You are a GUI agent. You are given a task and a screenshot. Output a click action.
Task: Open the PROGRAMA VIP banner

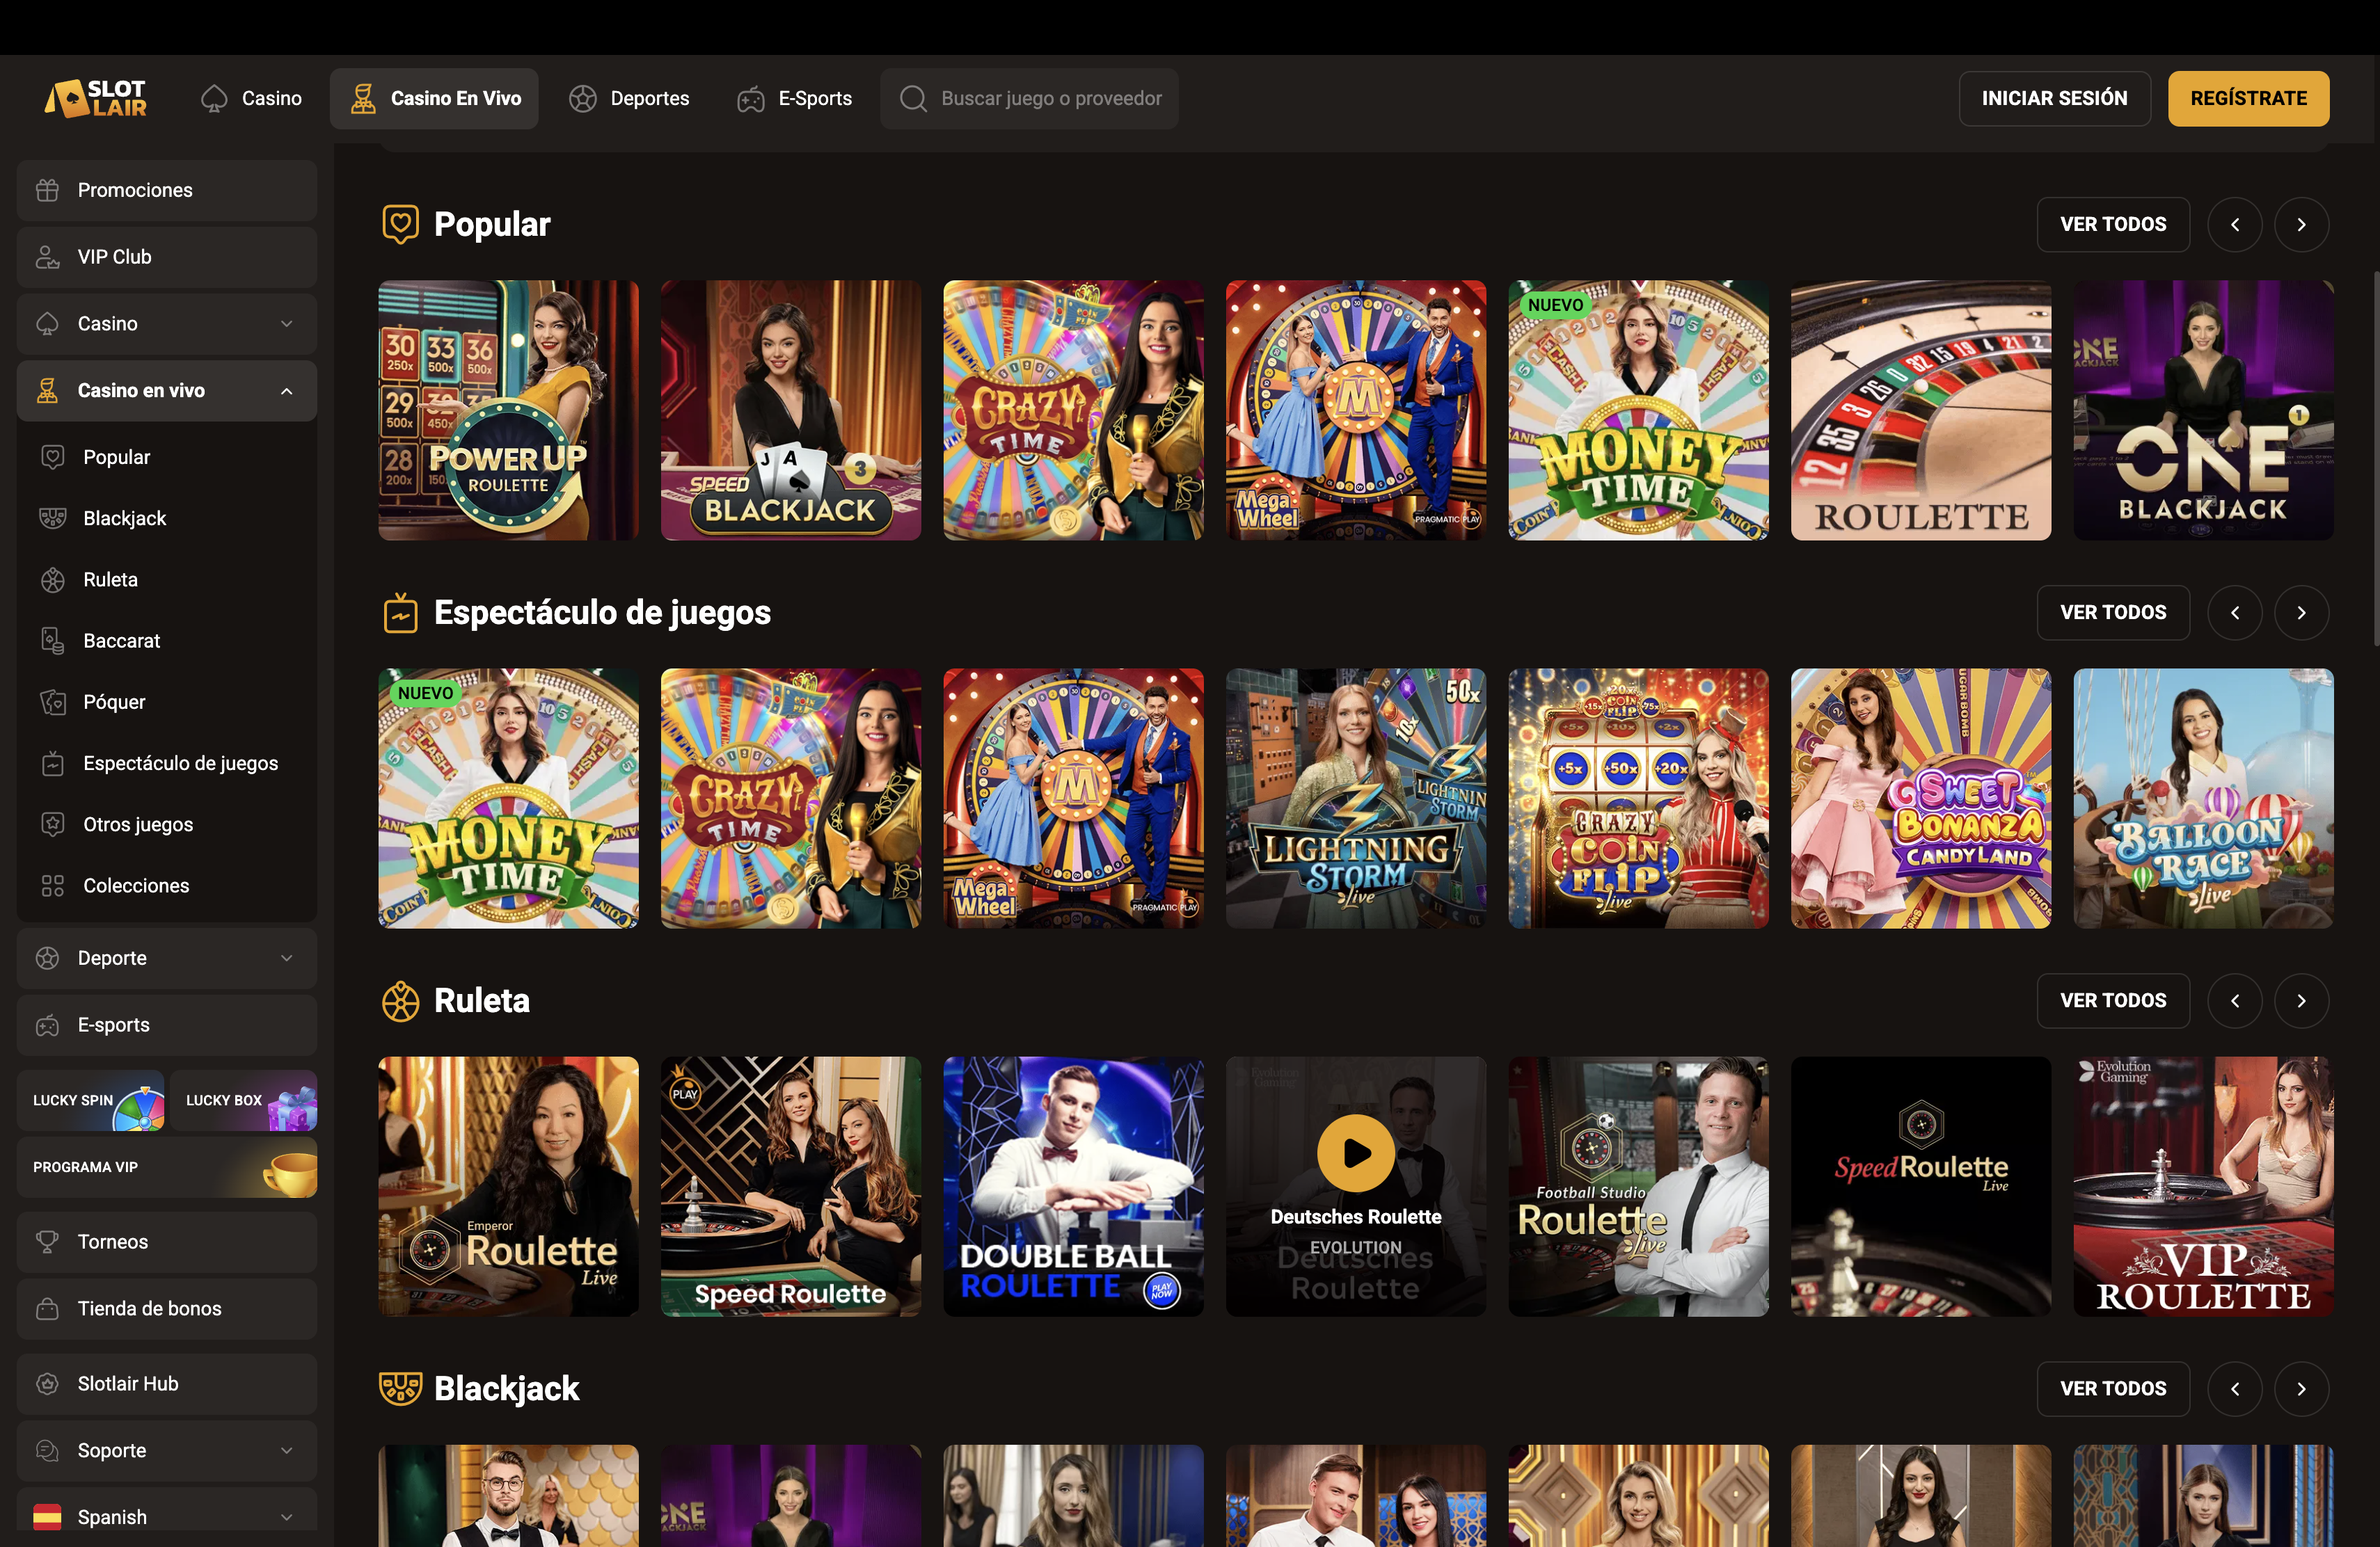[x=167, y=1167]
